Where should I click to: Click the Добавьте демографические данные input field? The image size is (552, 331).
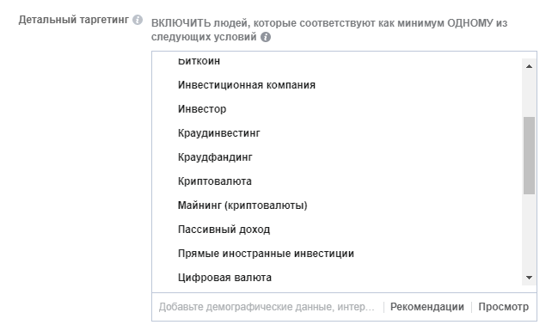click(x=267, y=307)
